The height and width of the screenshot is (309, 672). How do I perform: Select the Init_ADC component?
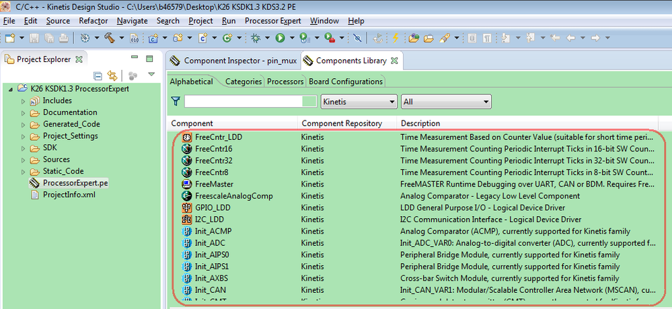tap(210, 243)
